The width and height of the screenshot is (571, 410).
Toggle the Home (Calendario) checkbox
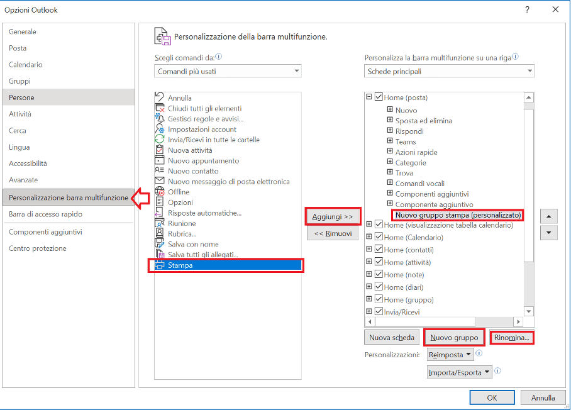(x=379, y=236)
